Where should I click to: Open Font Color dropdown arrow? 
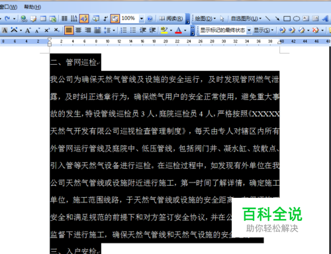pos(185,30)
